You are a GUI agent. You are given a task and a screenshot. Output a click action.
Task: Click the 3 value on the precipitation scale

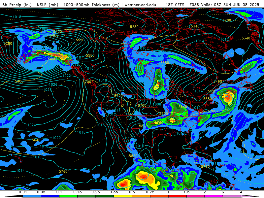(x=223, y=192)
